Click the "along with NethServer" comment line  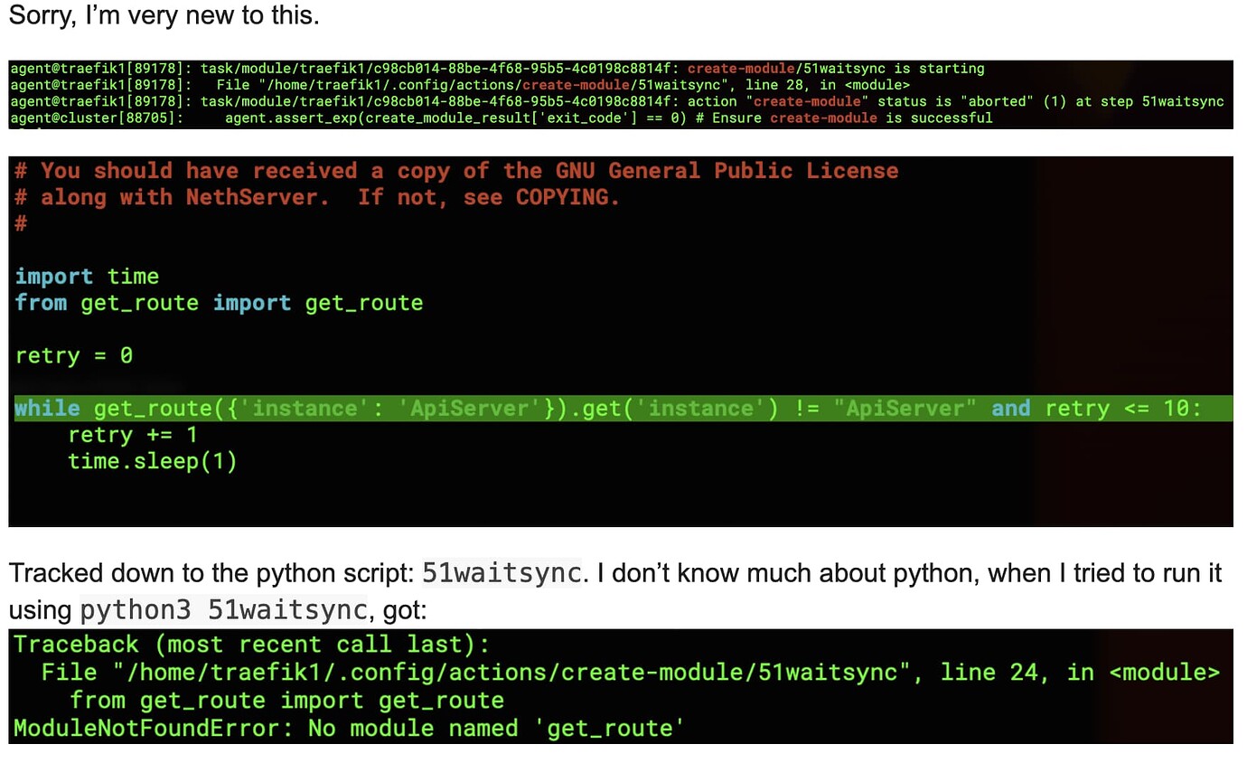(x=318, y=197)
